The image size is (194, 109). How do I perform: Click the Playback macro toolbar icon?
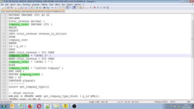click(101, 8)
